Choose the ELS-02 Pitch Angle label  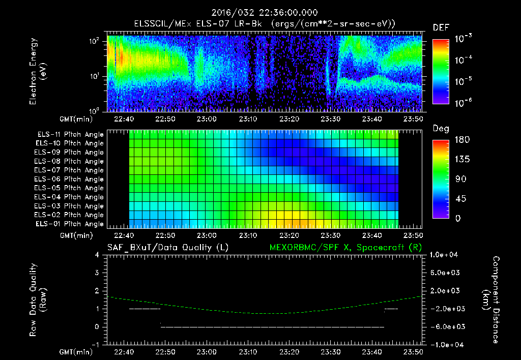(x=69, y=215)
